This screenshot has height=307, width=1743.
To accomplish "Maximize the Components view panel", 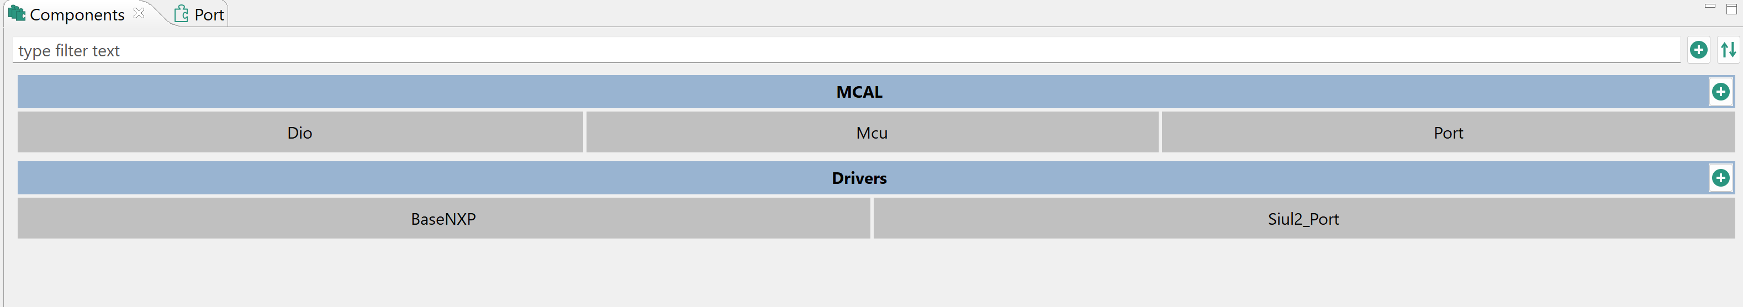I will [1731, 8].
